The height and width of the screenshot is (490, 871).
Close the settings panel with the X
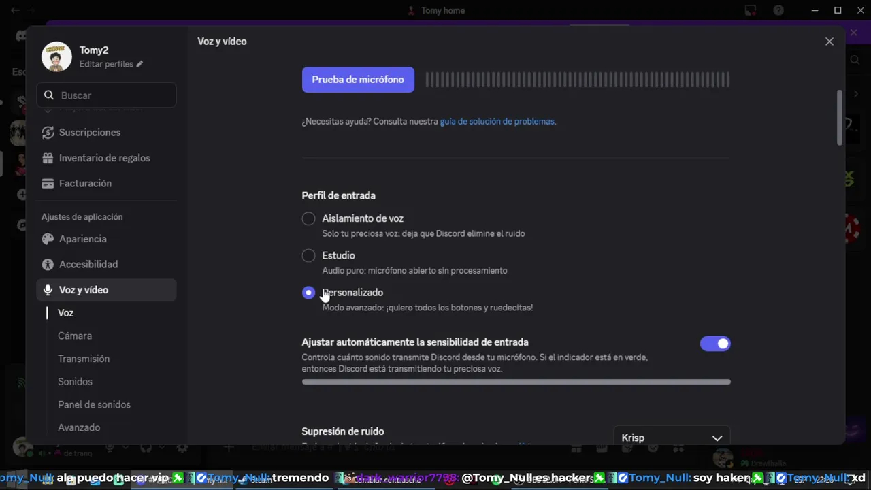tap(829, 42)
